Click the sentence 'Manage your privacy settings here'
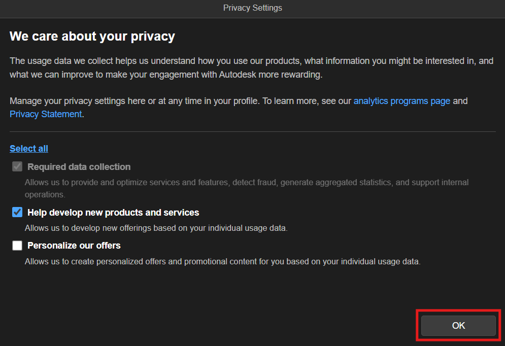This screenshot has width=505, height=346. click(x=239, y=108)
